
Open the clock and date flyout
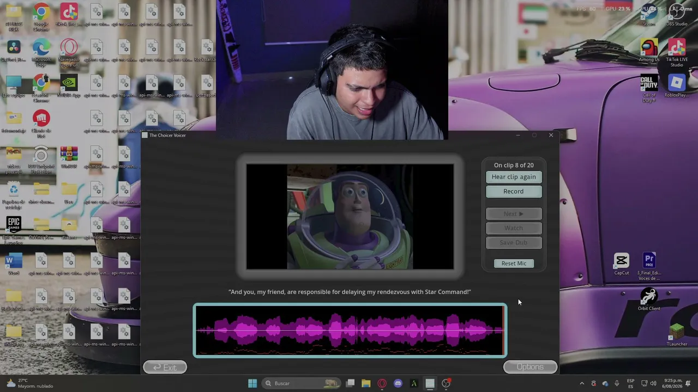673,383
